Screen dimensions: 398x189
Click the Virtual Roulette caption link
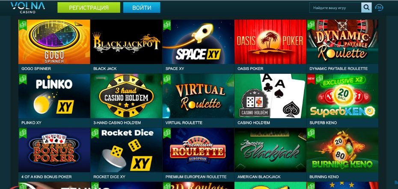[184, 123]
